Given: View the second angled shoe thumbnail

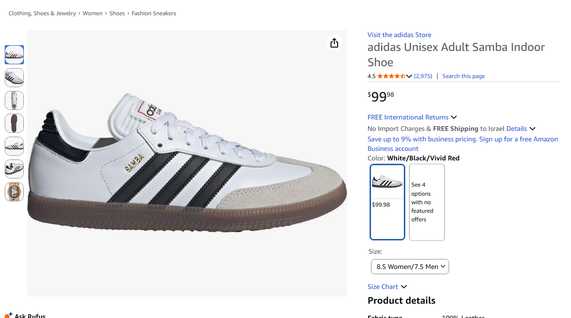Looking at the screenshot, I should [14, 78].
